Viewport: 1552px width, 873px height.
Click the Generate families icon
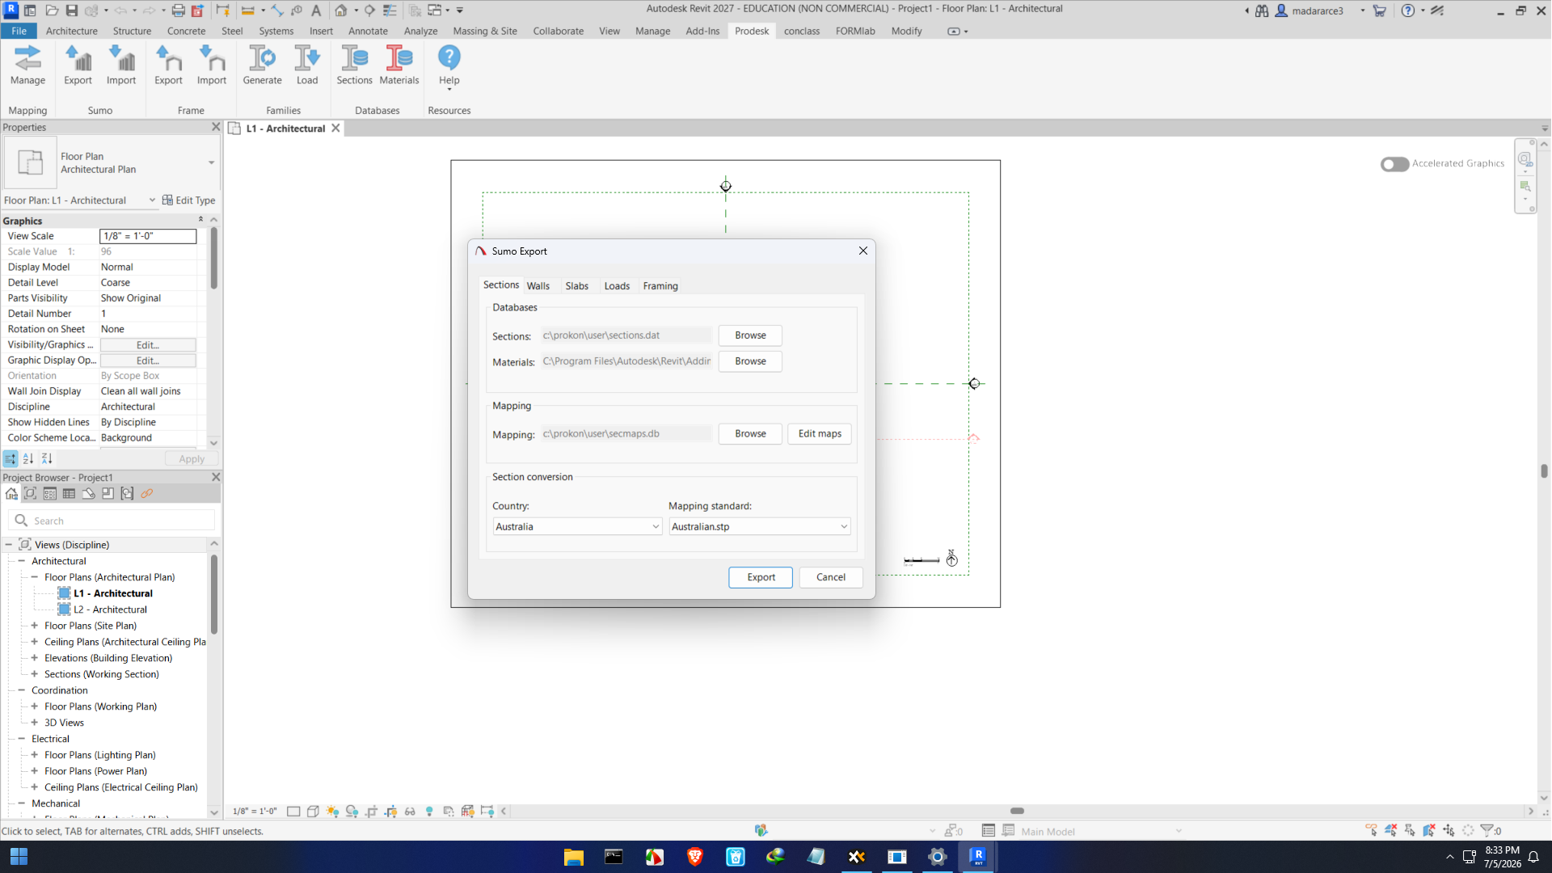click(262, 65)
